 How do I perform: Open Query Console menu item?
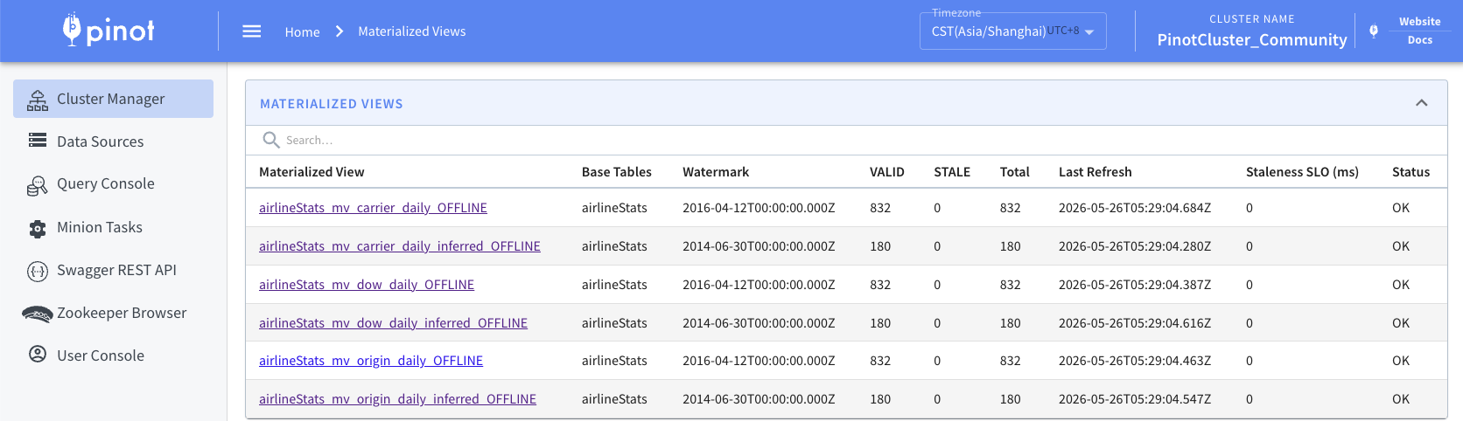(x=113, y=184)
